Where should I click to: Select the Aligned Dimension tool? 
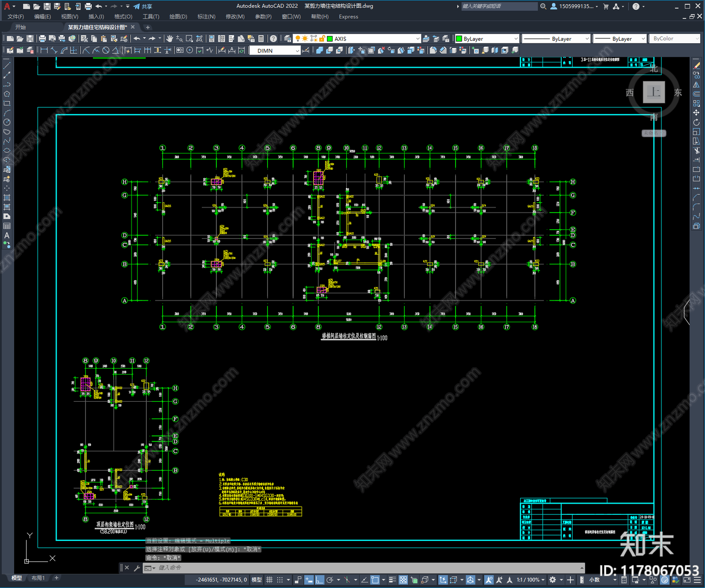54,50
